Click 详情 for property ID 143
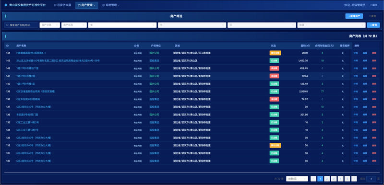 point(355,60)
